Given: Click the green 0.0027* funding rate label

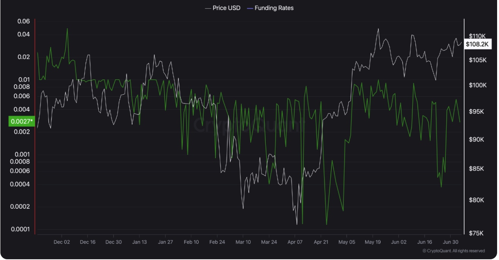Looking at the screenshot, I should click(21, 121).
